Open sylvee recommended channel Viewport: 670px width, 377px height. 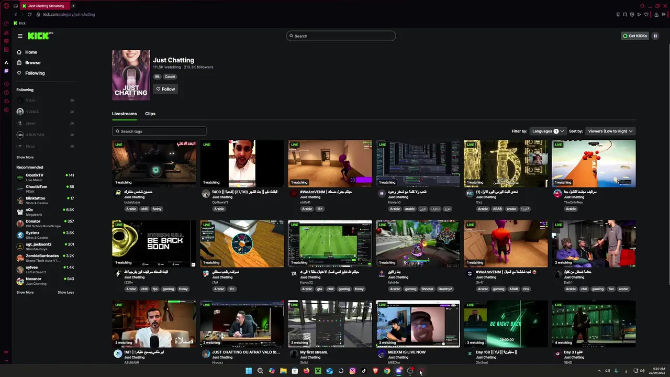point(45,270)
